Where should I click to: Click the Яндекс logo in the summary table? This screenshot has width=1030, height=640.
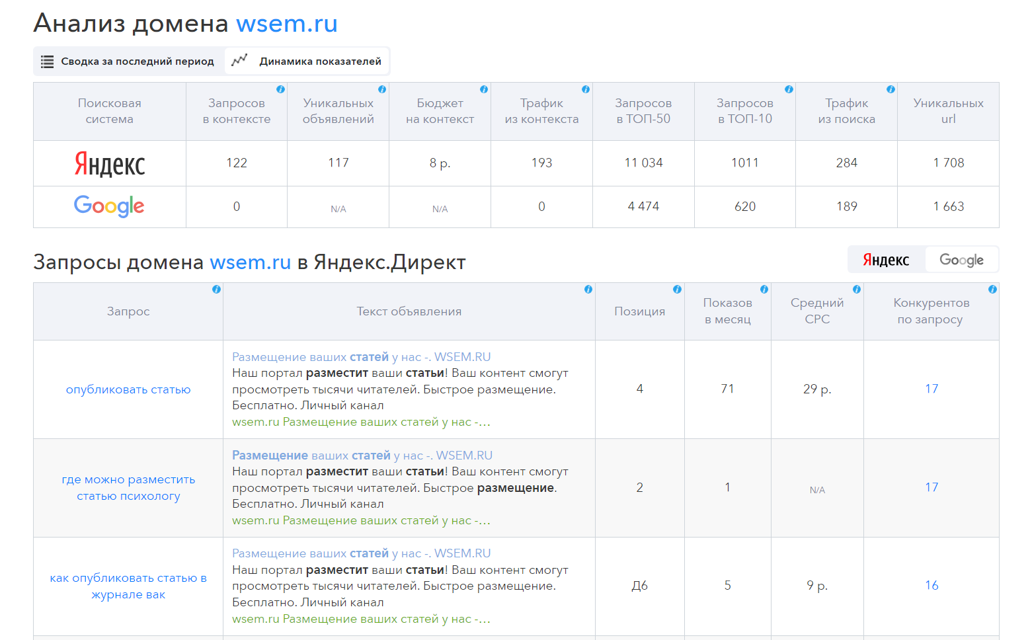(110, 164)
